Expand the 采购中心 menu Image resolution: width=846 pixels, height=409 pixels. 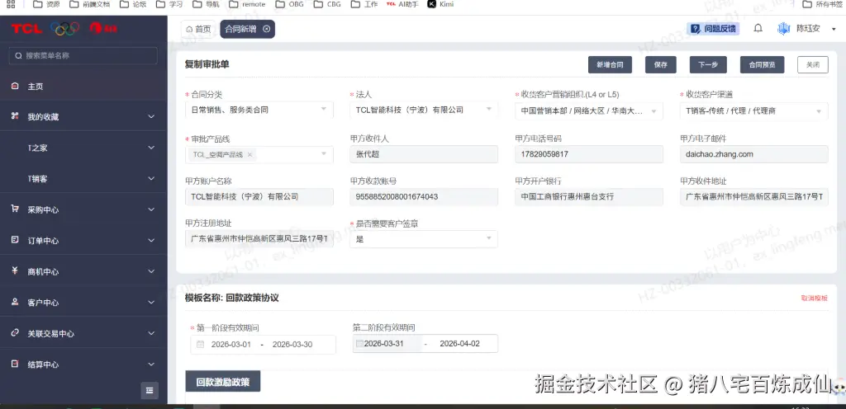pos(151,209)
